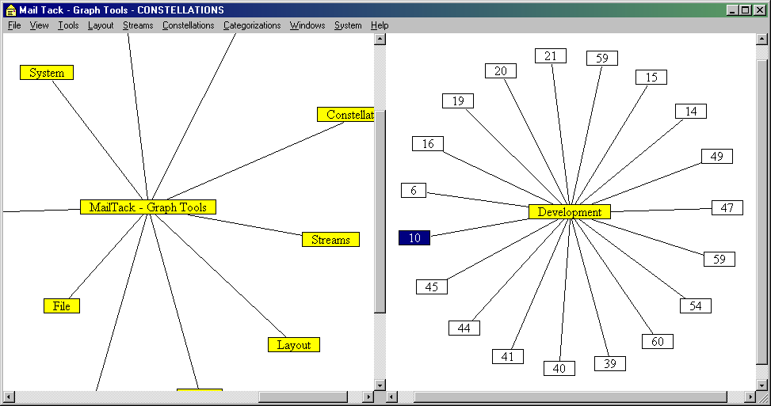
Task: Select node 21 at top of graph
Action: (551, 55)
